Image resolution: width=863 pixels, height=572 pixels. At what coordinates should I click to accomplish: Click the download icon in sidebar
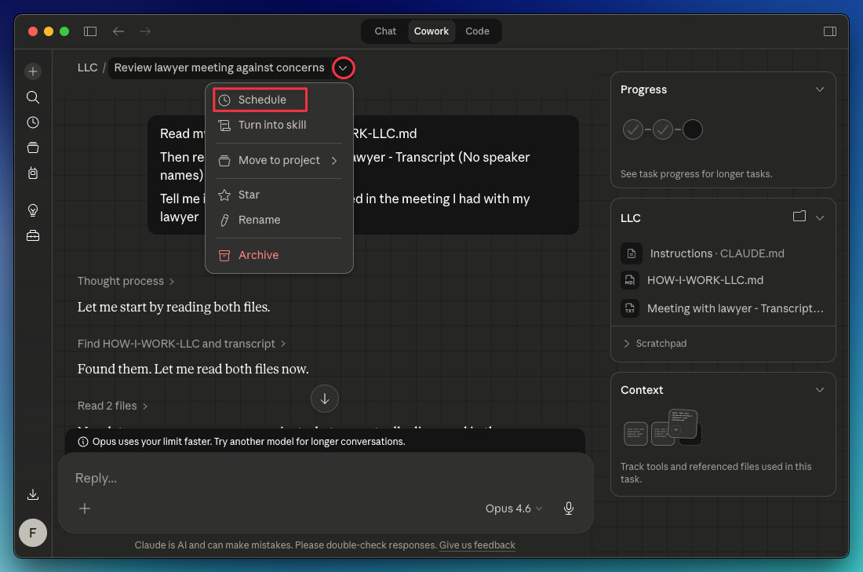pos(33,494)
